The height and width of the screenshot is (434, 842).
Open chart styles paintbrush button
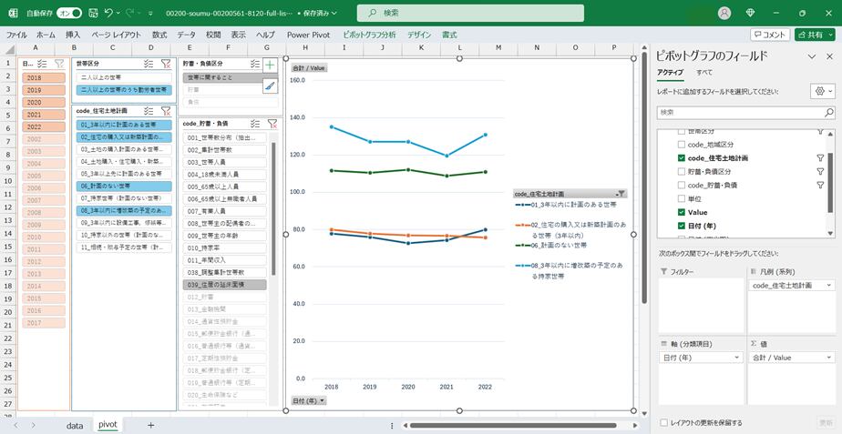point(270,86)
